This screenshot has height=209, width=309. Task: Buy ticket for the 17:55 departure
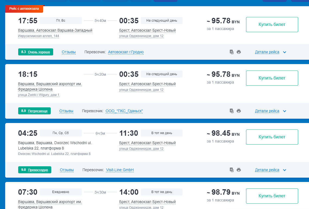tap(272, 25)
